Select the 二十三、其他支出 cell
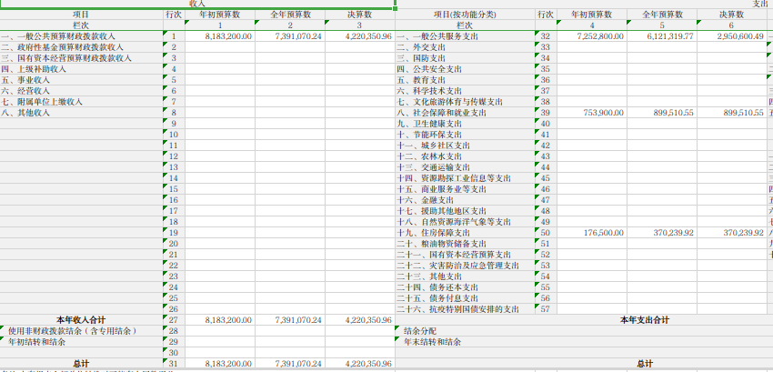 465,276
